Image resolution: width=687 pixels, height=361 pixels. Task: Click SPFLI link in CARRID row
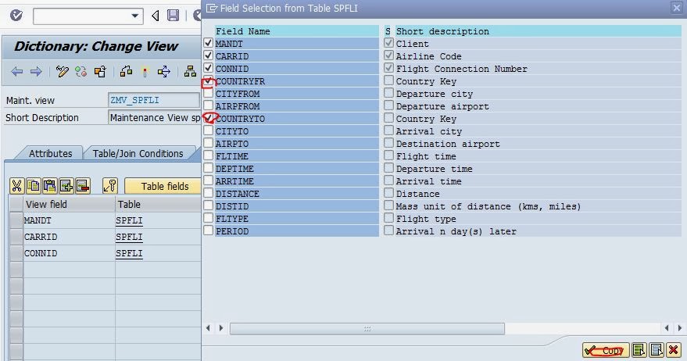point(129,237)
